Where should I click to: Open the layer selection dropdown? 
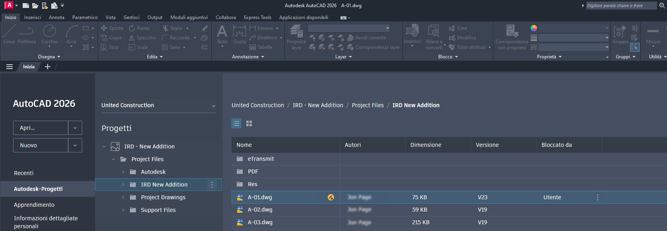point(349,28)
